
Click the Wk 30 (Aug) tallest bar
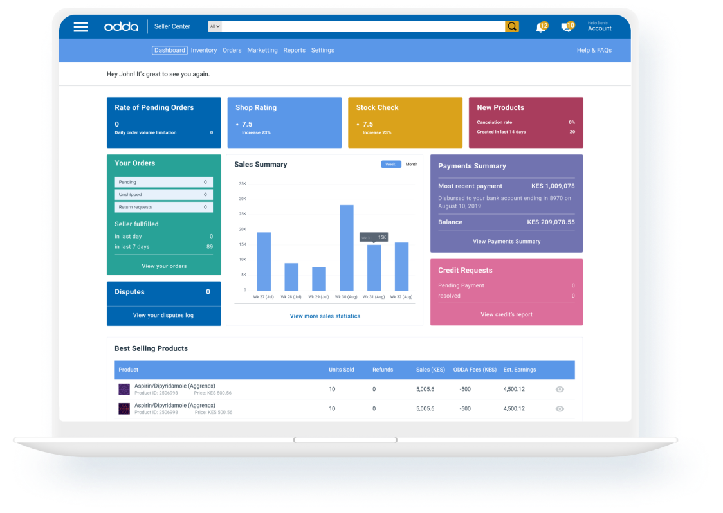(346, 248)
